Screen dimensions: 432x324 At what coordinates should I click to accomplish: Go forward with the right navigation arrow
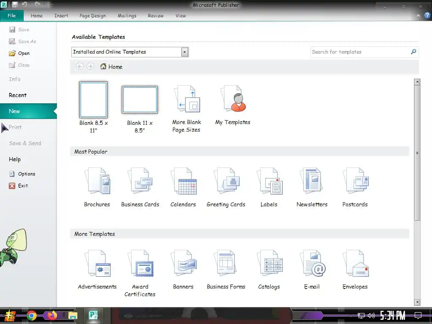(x=90, y=67)
